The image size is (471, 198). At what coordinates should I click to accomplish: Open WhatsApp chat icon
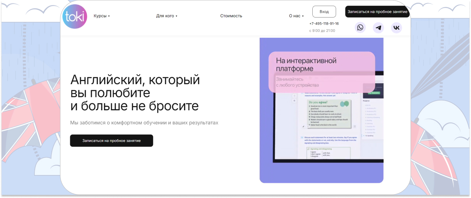click(360, 28)
